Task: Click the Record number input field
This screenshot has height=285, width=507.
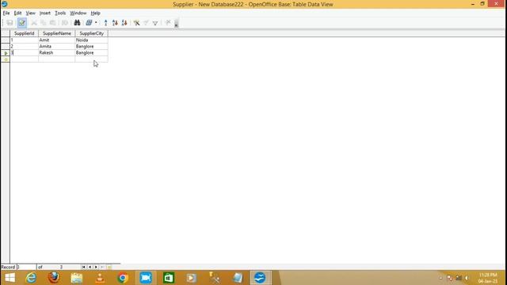Action: (x=26, y=267)
